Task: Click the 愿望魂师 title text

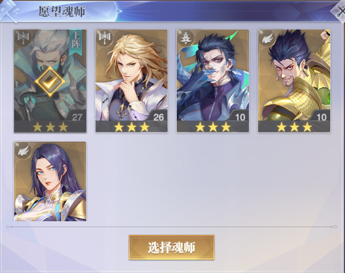Action: tap(62, 11)
